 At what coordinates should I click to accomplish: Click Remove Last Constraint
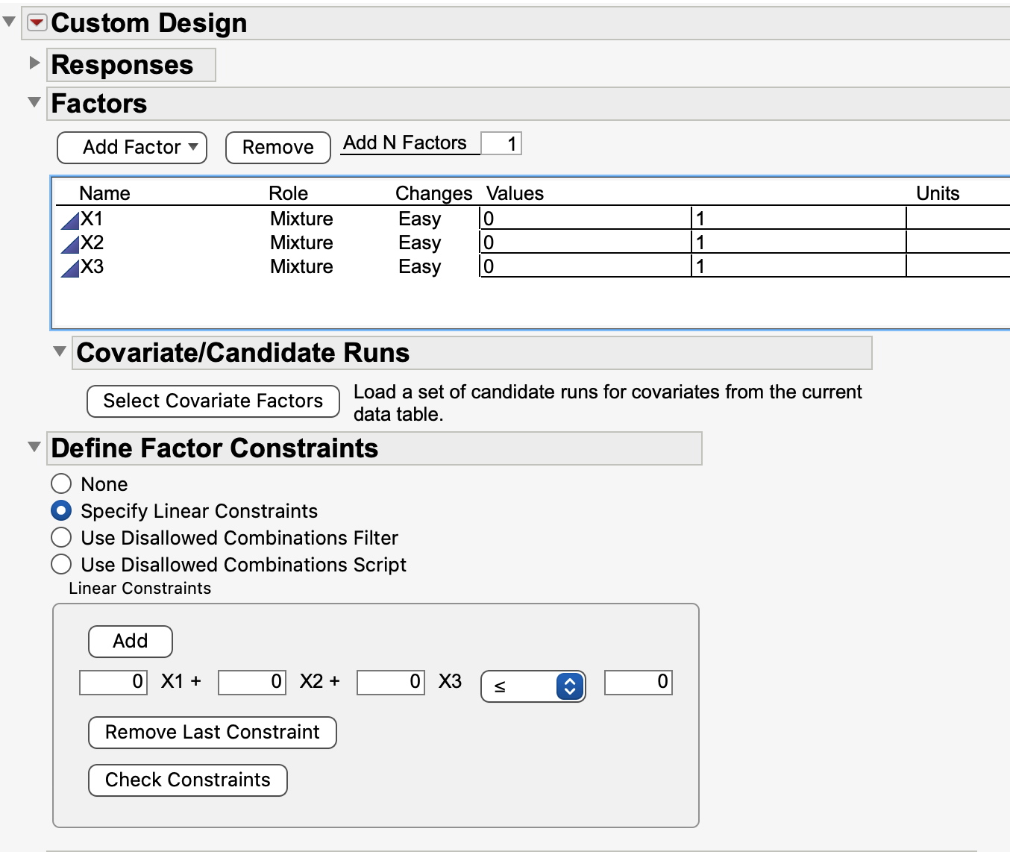point(213,732)
